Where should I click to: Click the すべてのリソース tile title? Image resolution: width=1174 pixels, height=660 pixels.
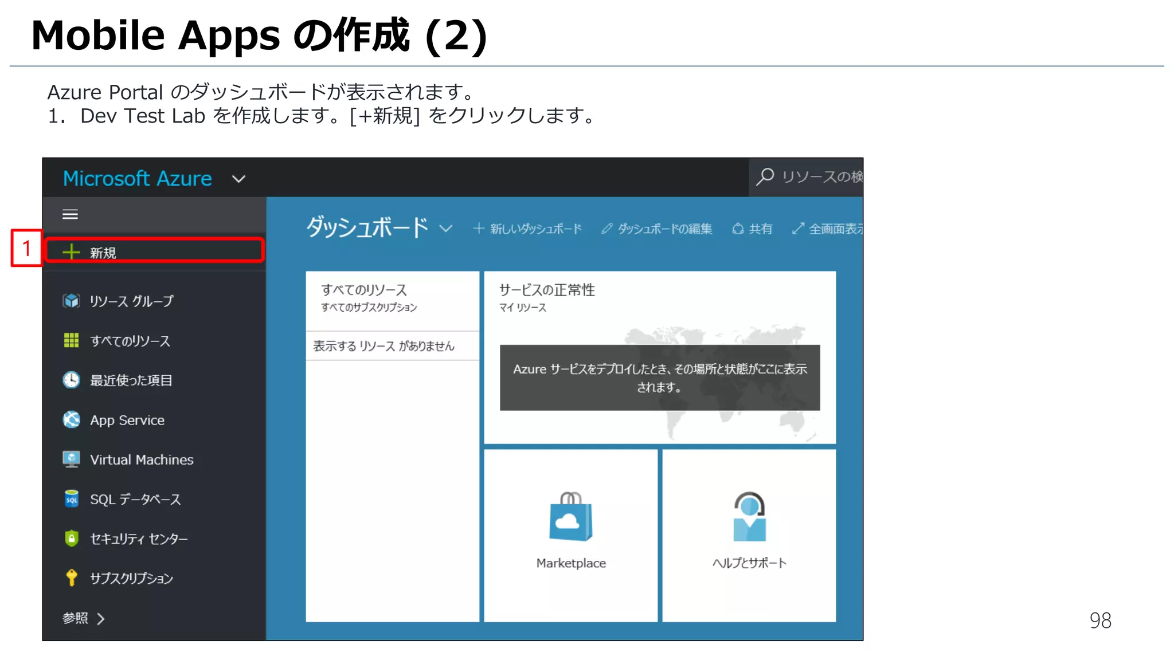[364, 290]
